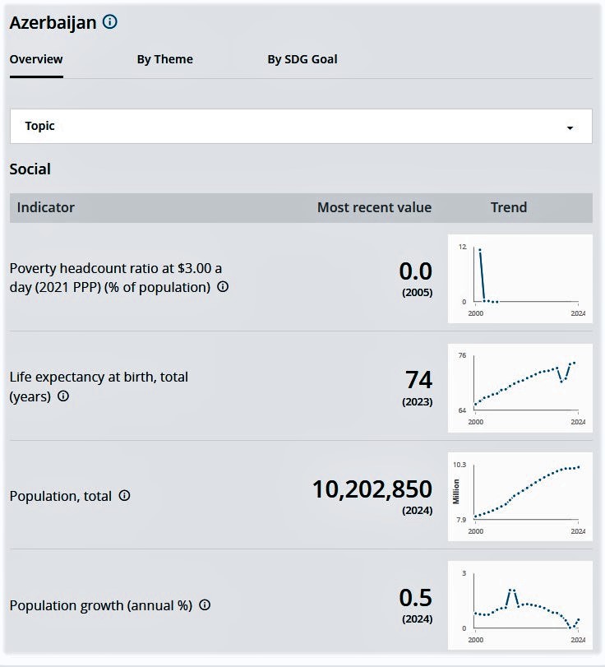605x667 pixels.
Task: Click the info icon next to Azerbaijan
Action: [x=110, y=22]
